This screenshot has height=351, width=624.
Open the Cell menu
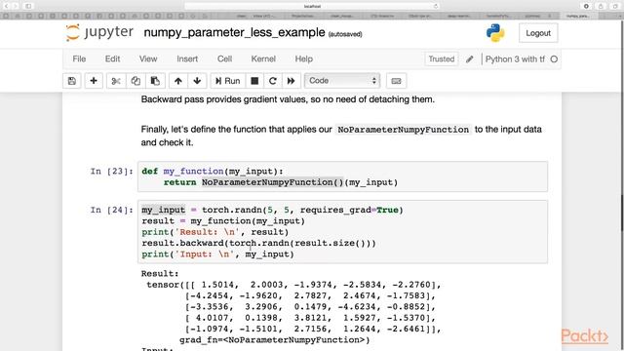coord(224,58)
